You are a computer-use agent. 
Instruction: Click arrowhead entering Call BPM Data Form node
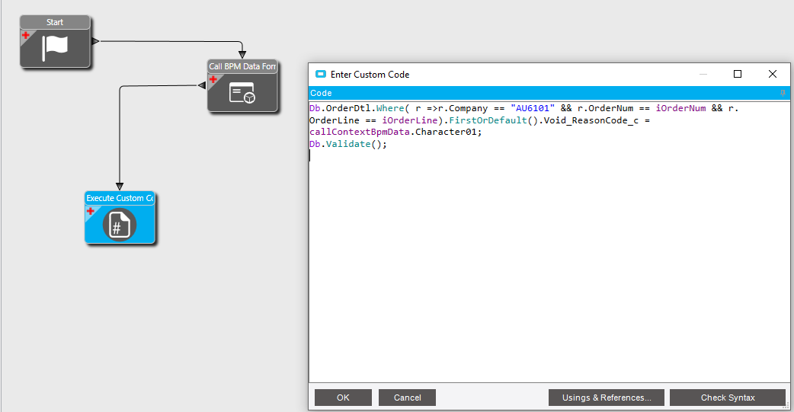click(x=242, y=55)
